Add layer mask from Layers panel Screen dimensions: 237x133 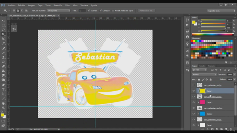point(212,129)
